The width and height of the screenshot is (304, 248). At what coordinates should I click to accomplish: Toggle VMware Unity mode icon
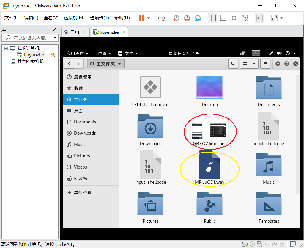pyautogui.click(x=245, y=18)
